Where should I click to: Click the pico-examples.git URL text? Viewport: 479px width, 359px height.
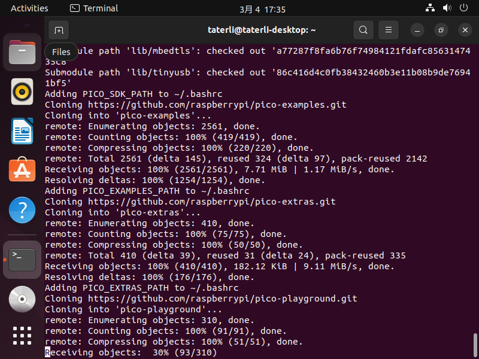(x=222, y=105)
